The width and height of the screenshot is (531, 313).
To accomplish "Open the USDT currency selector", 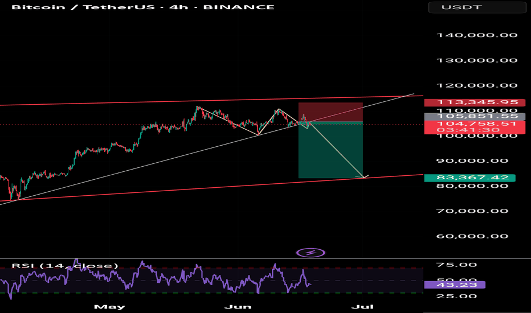I will pyautogui.click(x=477, y=7).
